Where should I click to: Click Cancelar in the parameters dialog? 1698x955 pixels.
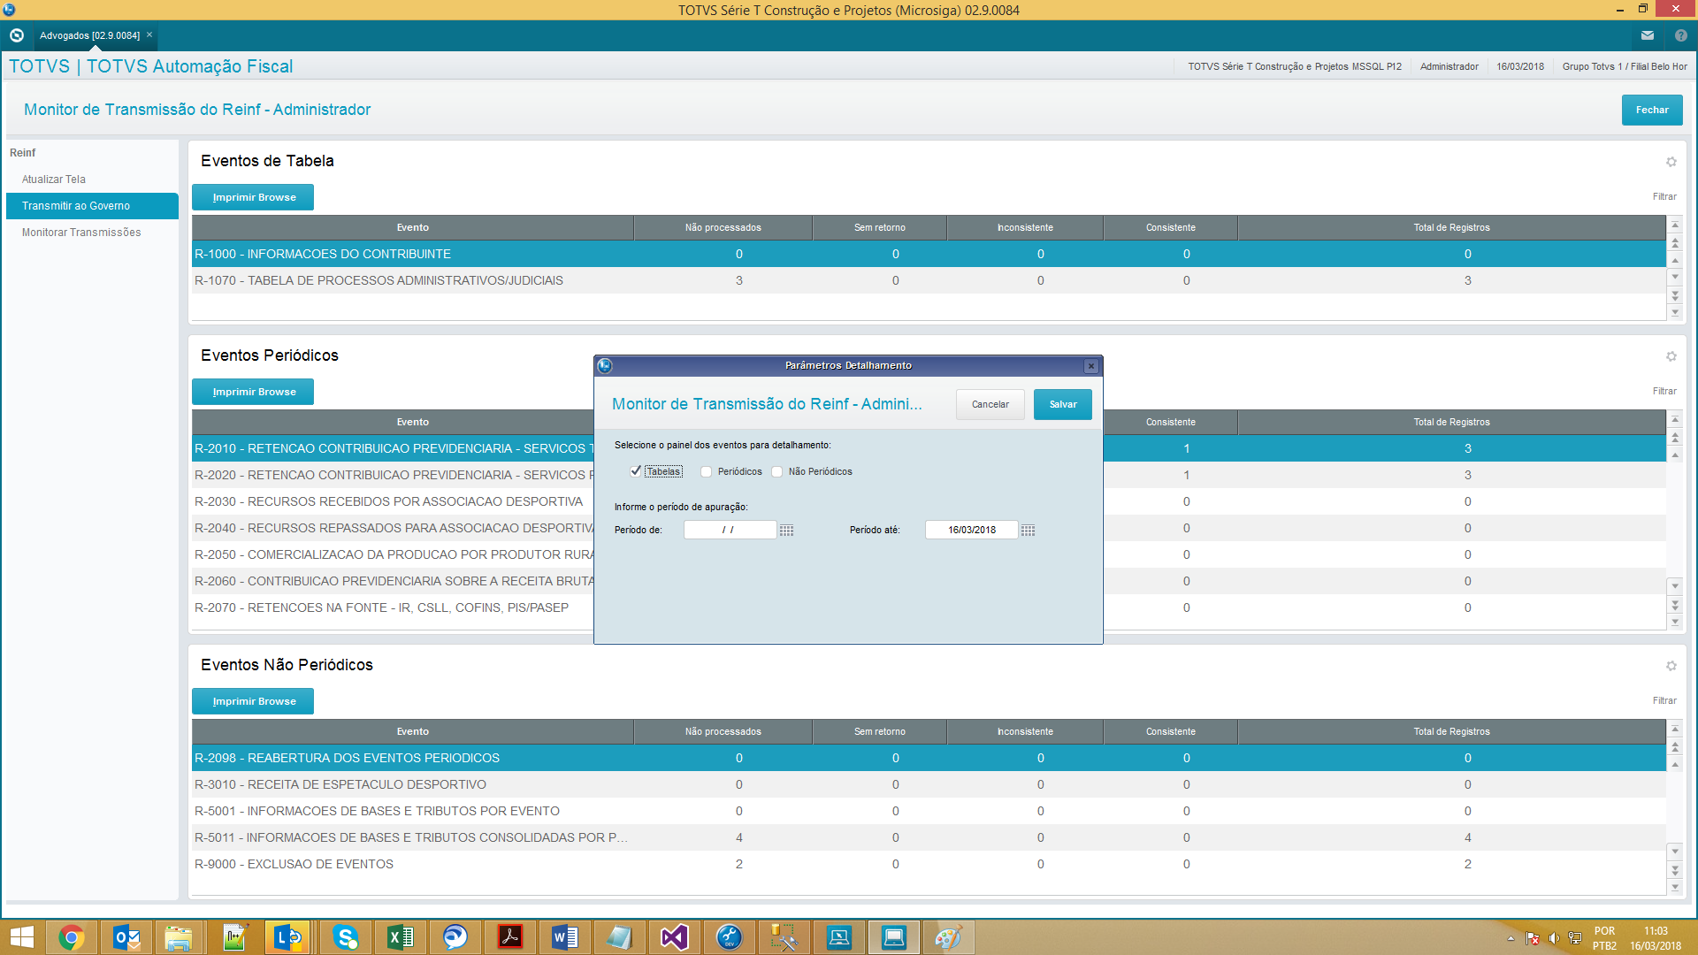[990, 405]
